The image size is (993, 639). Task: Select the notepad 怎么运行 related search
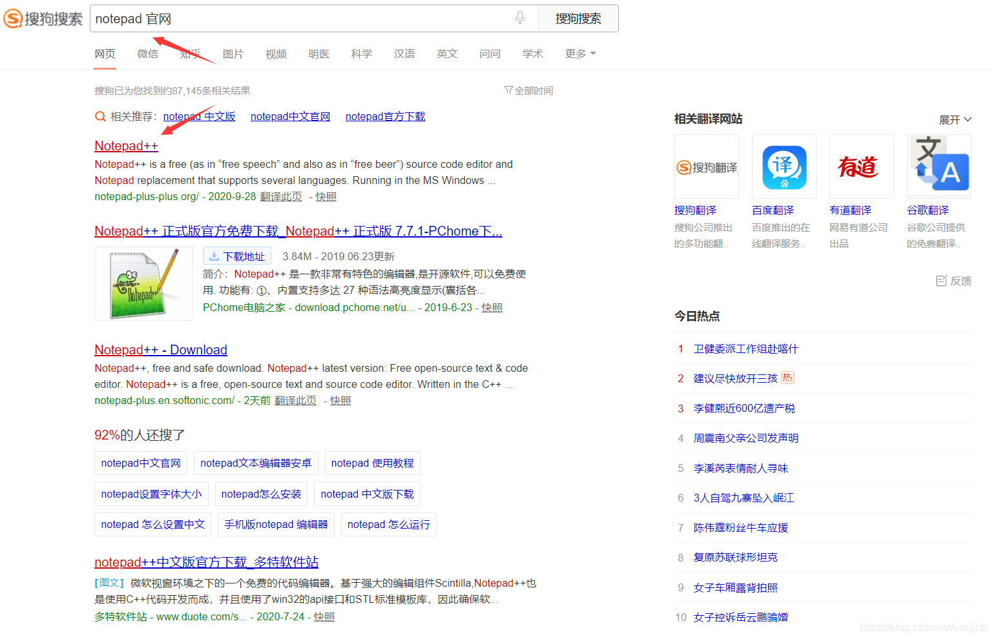tap(389, 525)
